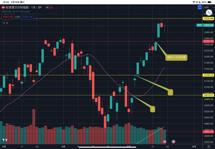Viewport: 215px width, 149px height.
Task: Tap the red 500 index symbol logo
Action: click(x=3, y=7)
